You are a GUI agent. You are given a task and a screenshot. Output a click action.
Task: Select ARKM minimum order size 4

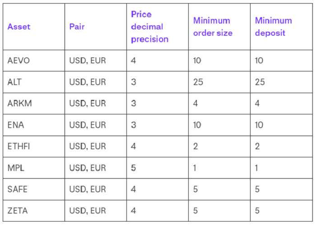click(x=195, y=104)
